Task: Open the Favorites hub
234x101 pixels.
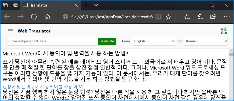Action: (187, 17)
